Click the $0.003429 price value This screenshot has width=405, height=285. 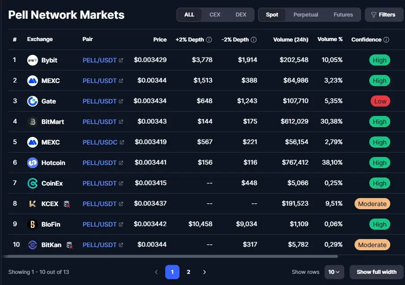[150, 60]
